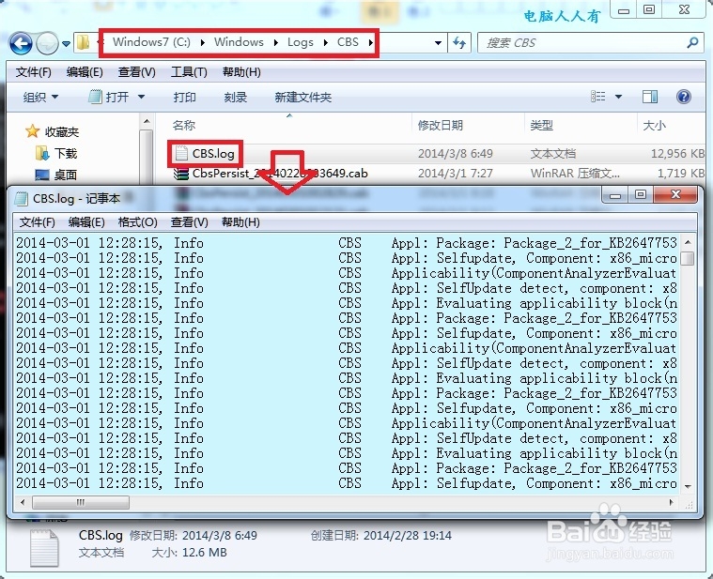The height and width of the screenshot is (579, 713).
Task: Sort by 修改日期 column header
Action: [441, 125]
